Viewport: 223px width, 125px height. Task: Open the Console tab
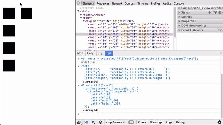coord(178,3)
